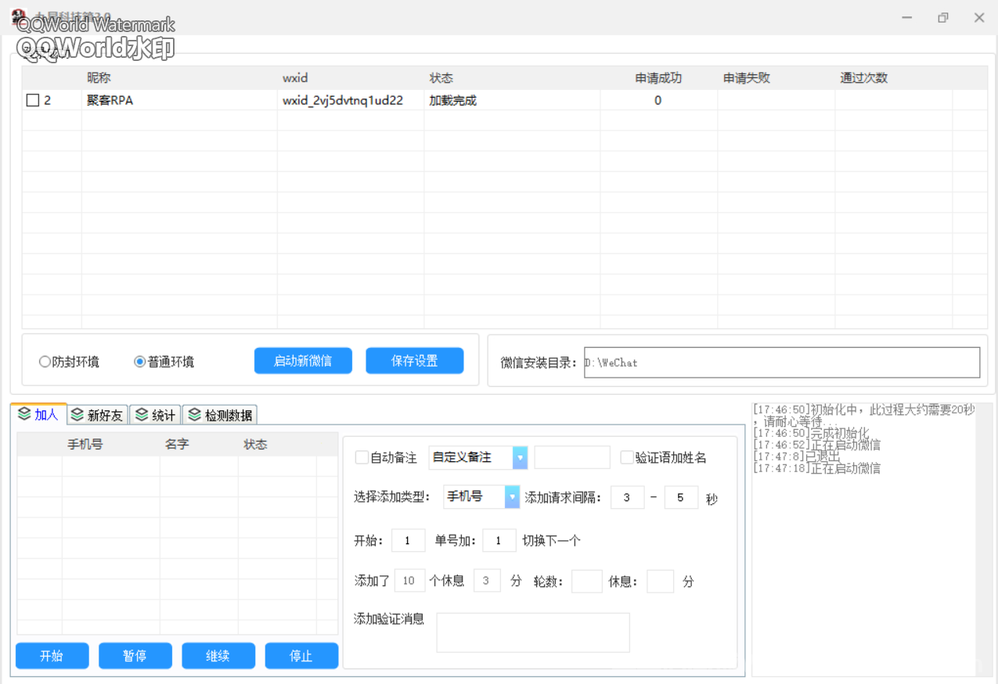Click the 继续 button
Screen dimensions: 998x684
point(218,656)
